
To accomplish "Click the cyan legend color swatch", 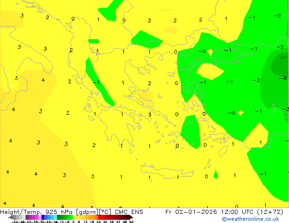I will tap(55, 217).
